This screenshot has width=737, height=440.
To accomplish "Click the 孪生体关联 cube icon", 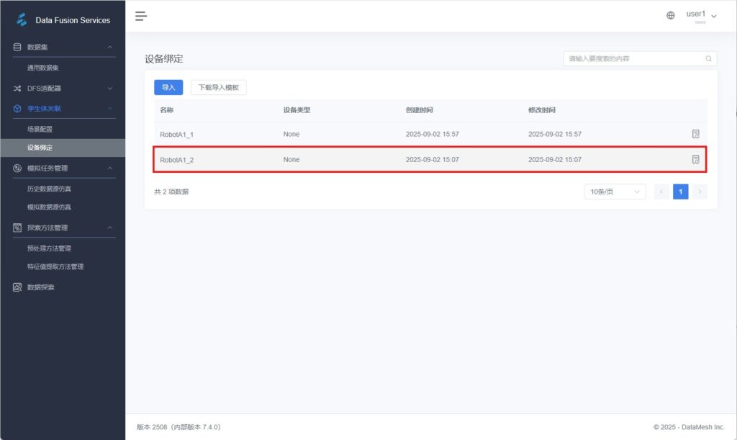I will pyautogui.click(x=17, y=109).
